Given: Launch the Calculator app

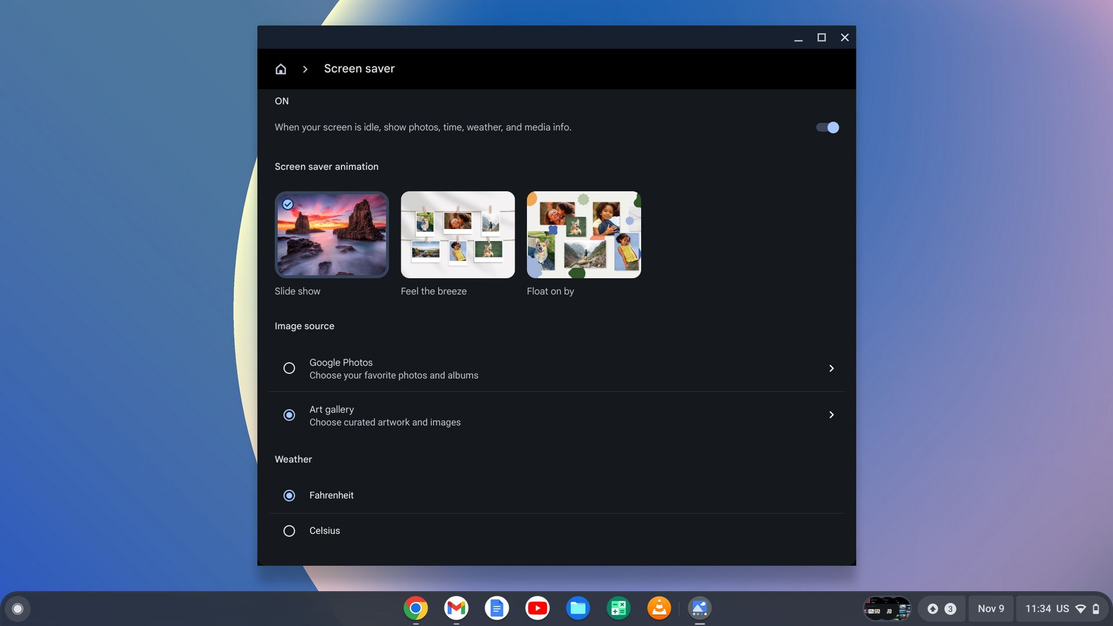Looking at the screenshot, I should coord(619,608).
